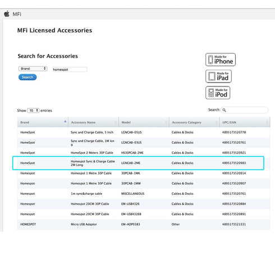275x275 pixels.
Task: Select model 30PCAB-1MW cell
Action: tap(131, 184)
